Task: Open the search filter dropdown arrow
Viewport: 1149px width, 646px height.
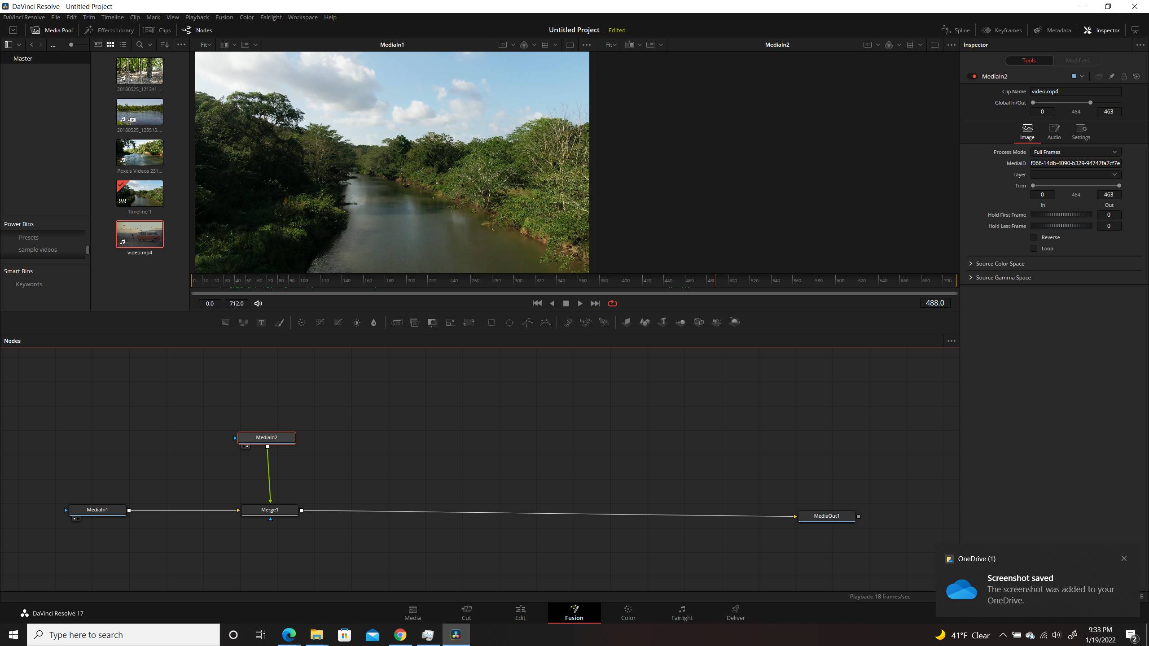Action: coord(150,44)
